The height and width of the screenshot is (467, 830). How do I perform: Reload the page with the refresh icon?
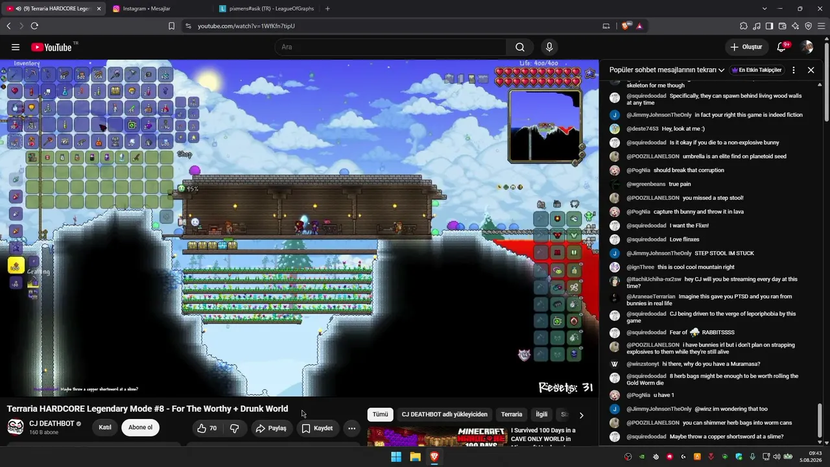click(34, 26)
